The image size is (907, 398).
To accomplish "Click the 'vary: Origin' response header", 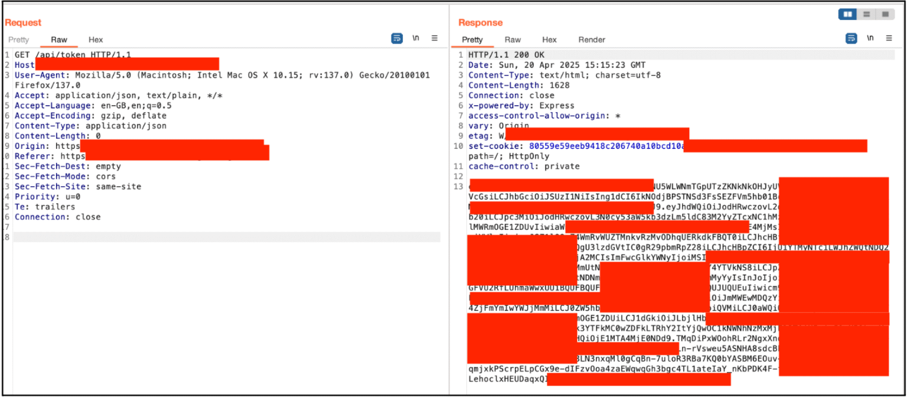I will point(499,126).
